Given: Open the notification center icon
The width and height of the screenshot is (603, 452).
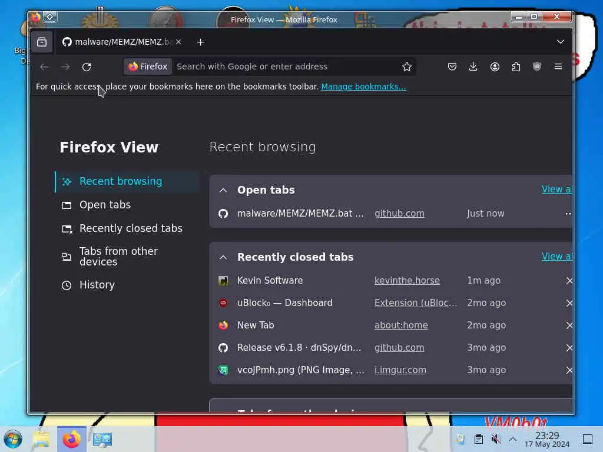Looking at the screenshot, I should pos(587,439).
